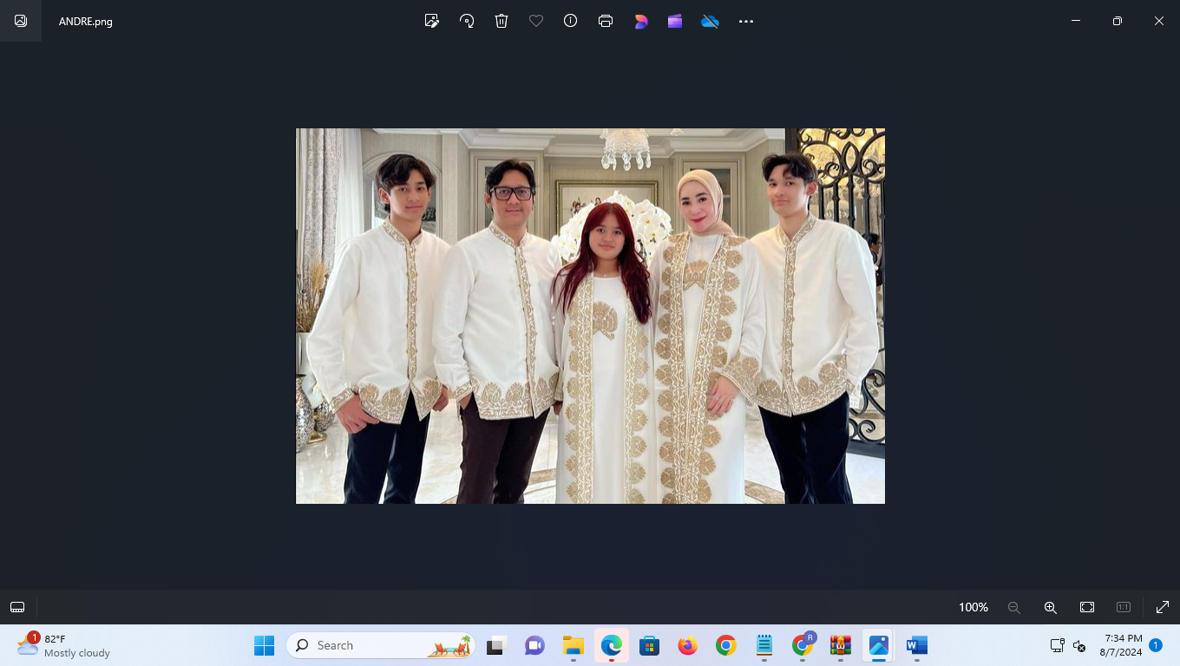Click the ANDRE.png file name

(86, 22)
